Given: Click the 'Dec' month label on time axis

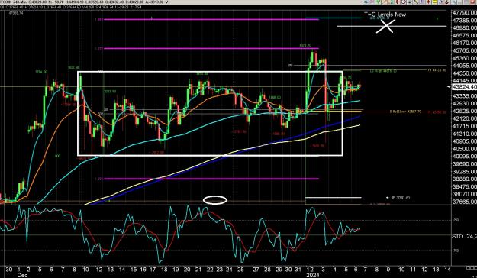Looking at the screenshot, I should 22,275.
